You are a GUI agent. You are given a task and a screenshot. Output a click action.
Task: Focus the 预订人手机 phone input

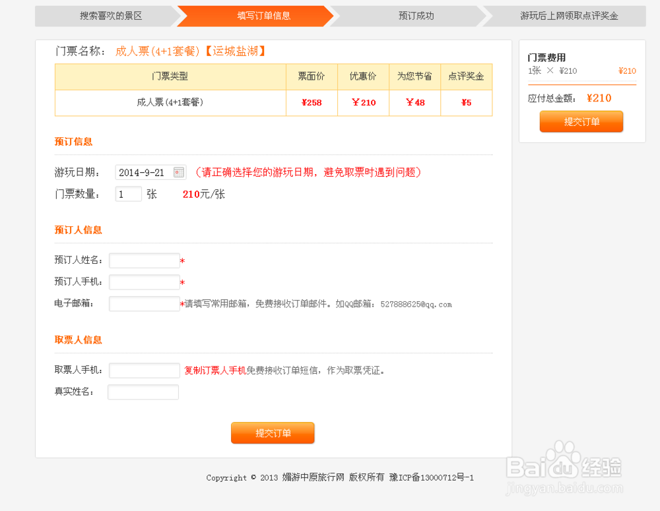[144, 282]
